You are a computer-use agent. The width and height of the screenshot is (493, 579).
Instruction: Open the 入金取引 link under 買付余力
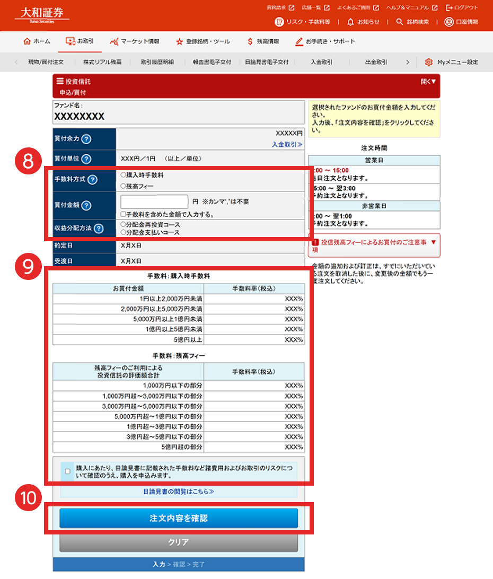(x=287, y=144)
